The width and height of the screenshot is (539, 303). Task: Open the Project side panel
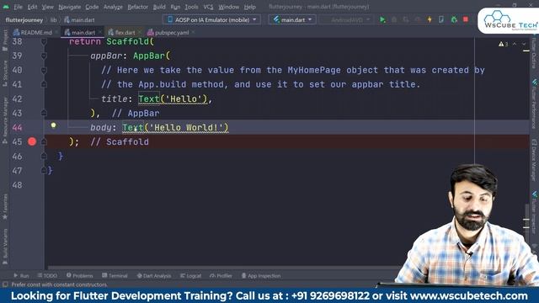tap(5, 40)
